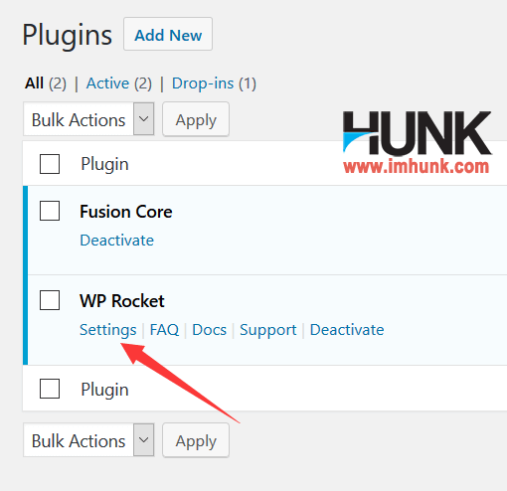Deactivate the Fusion Core plugin
This screenshot has width=507, height=491.
pos(117,241)
